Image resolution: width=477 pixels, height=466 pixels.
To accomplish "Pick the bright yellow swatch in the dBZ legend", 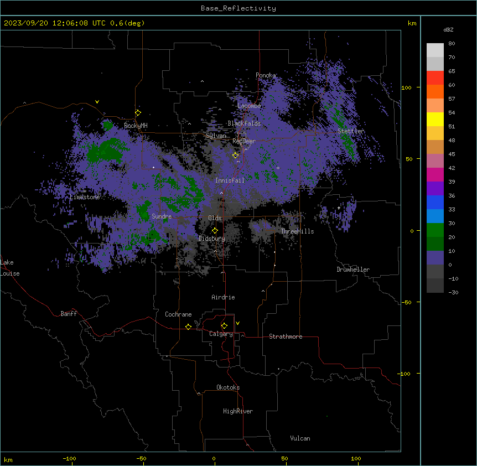I will point(435,119).
